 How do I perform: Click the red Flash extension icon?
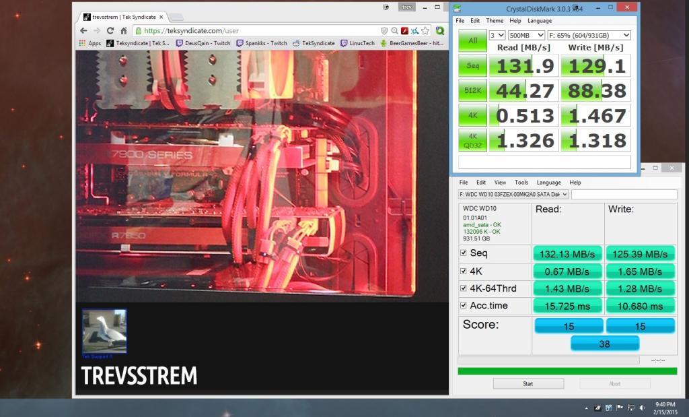(405, 31)
